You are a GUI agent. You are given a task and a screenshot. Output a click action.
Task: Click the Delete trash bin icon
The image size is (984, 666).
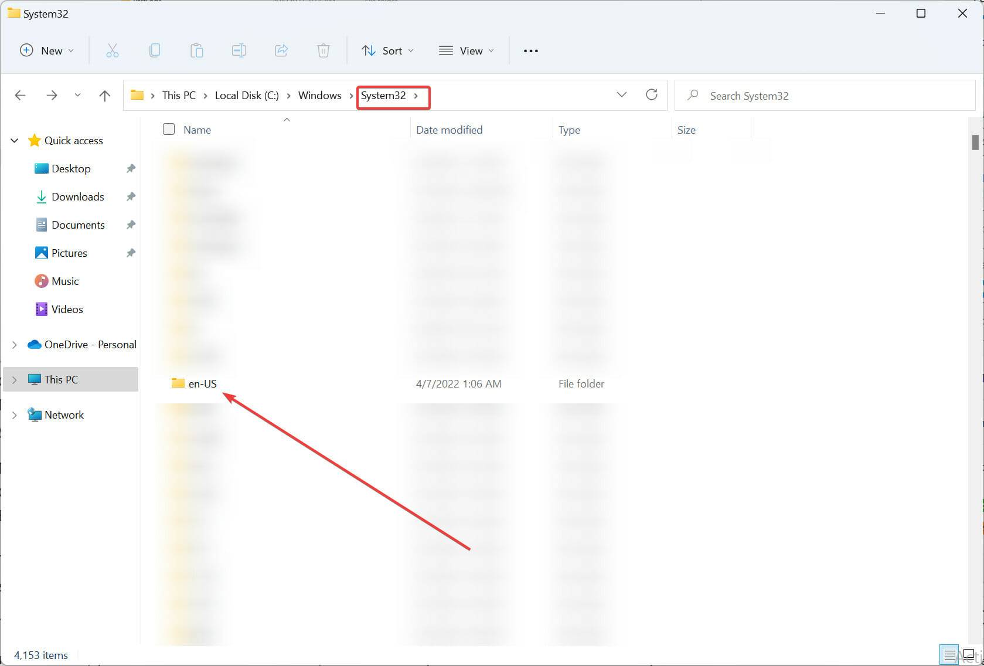click(x=324, y=51)
